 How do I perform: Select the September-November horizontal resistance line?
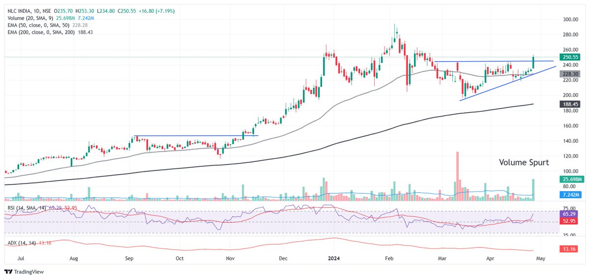click(x=197, y=136)
